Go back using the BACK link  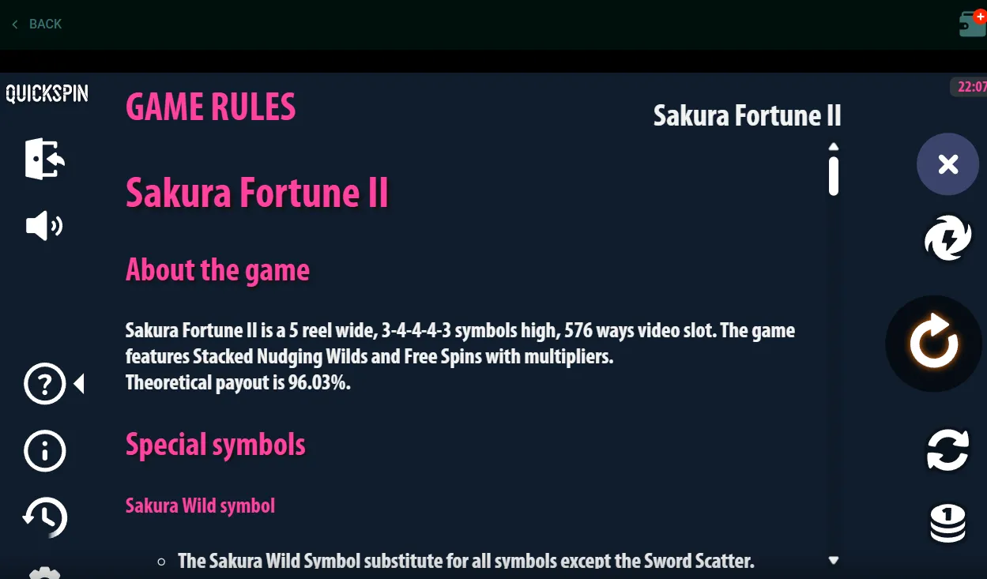pos(36,24)
